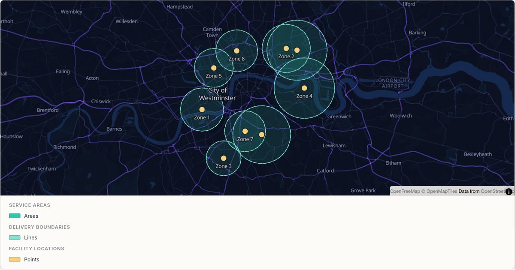Click the "SERVICE AREAS" legend heading
The height and width of the screenshot is (270, 515).
[30, 205]
